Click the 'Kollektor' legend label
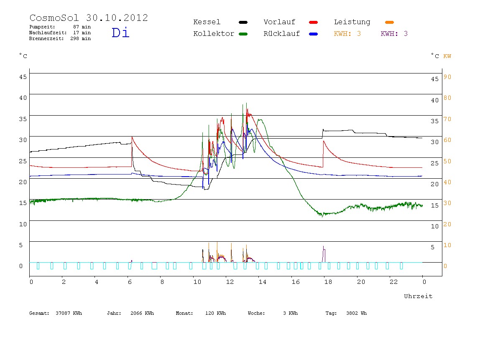 click(x=214, y=34)
